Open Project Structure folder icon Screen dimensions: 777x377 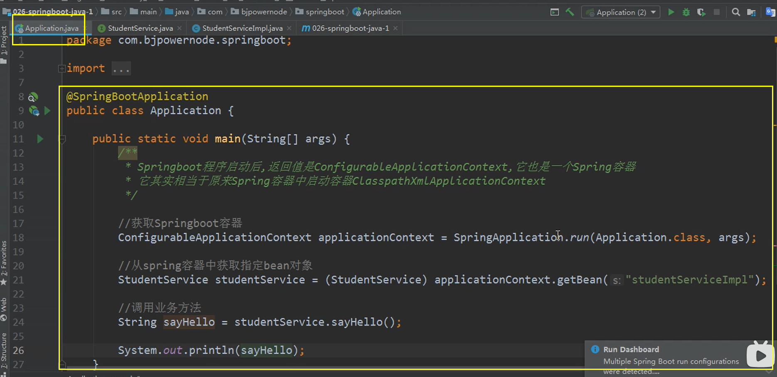[x=751, y=12]
